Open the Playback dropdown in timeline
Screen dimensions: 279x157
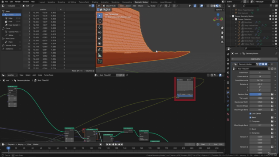12,144
